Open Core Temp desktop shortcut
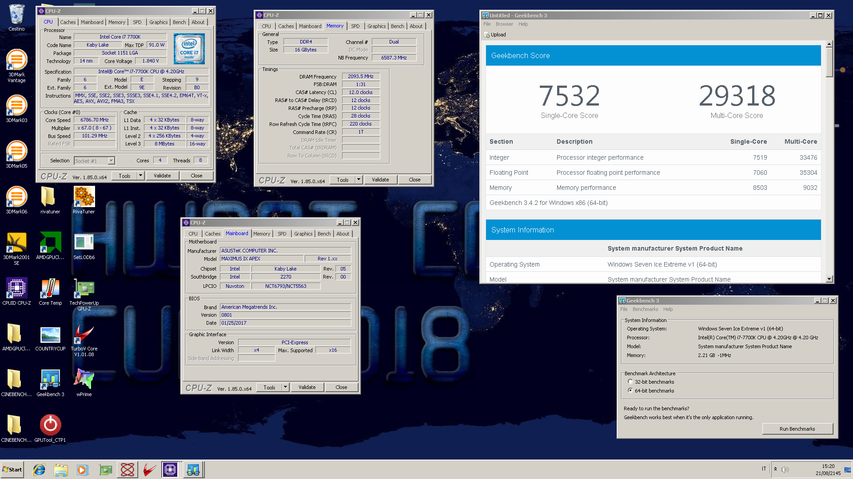Viewport: 853px width, 479px height. [x=50, y=291]
